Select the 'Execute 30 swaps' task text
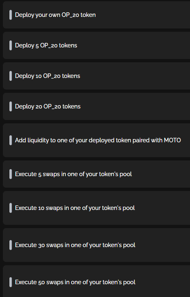Image resolution: width=190 pixels, height=297 pixels. (75, 245)
